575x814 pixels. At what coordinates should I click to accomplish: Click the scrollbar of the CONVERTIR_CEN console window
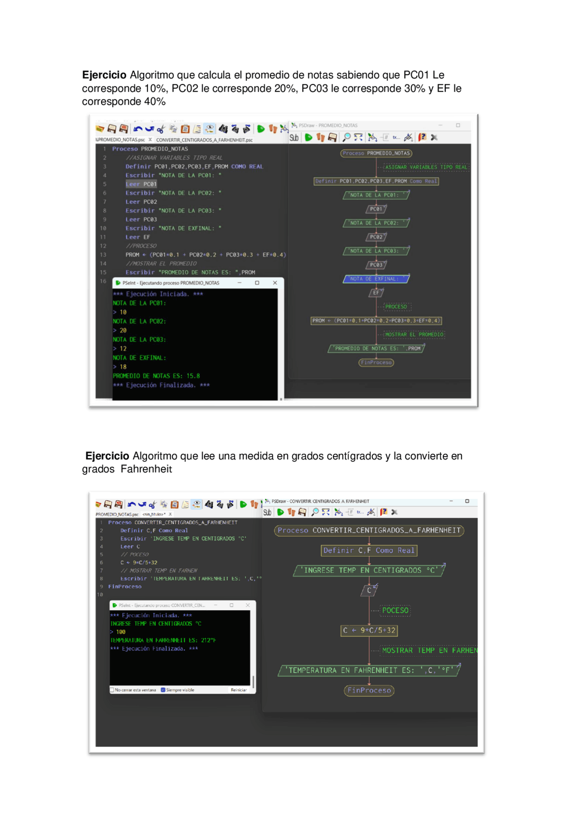click(253, 681)
